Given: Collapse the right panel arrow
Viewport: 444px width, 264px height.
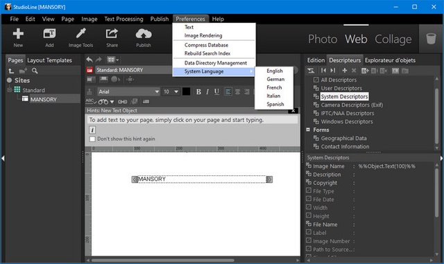Looking at the screenshot, I should pyautogui.click(x=441, y=158).
